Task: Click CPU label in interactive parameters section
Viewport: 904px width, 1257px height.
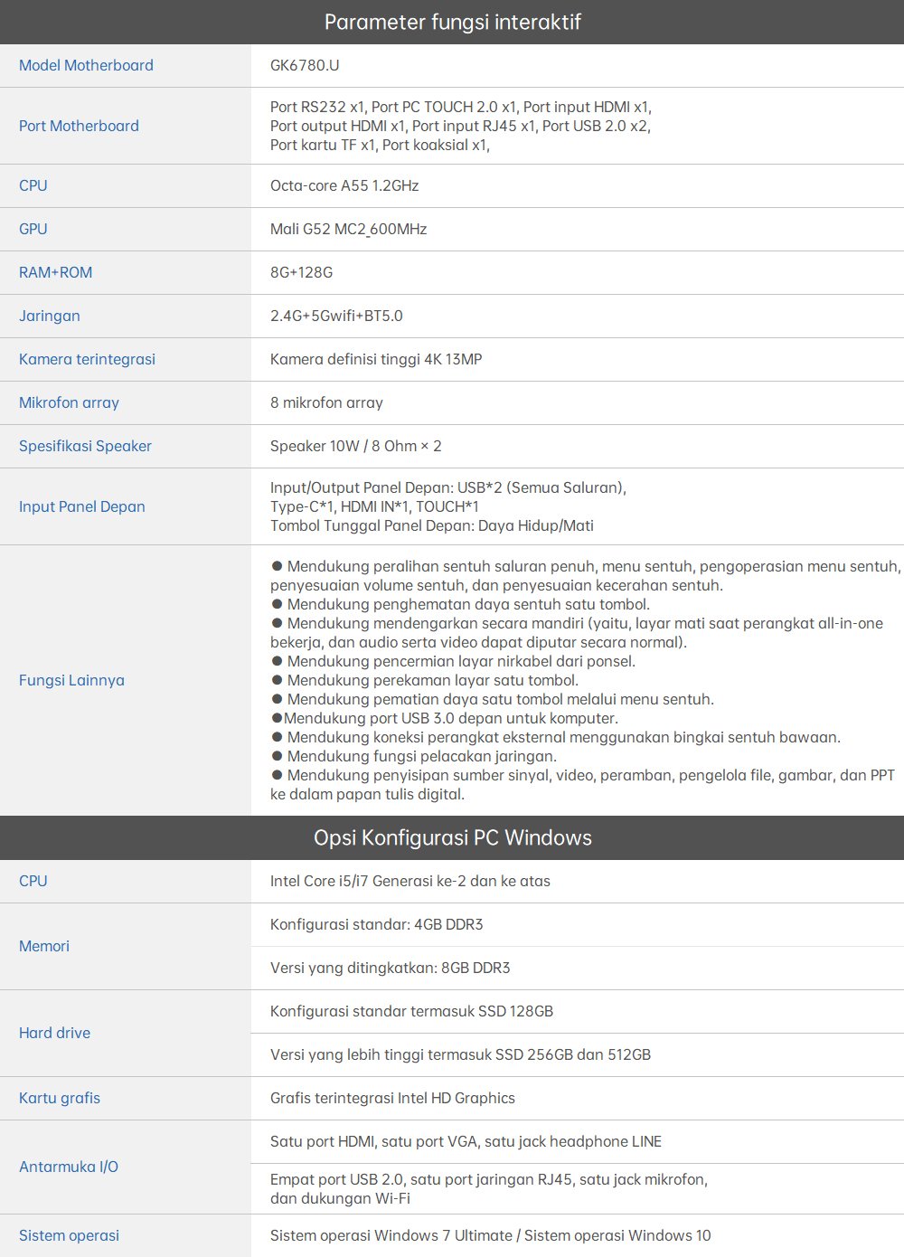Action: [33, 185]
